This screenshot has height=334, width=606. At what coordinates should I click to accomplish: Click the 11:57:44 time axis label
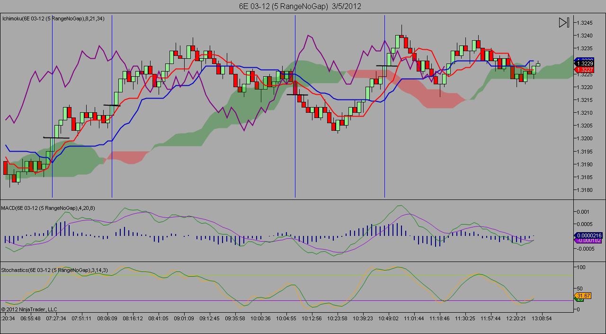(490, 318)
